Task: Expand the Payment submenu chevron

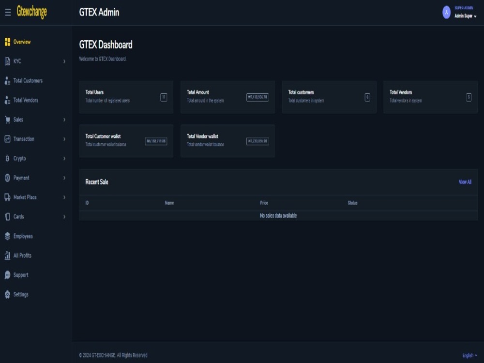Action: (x=64, y=178)
